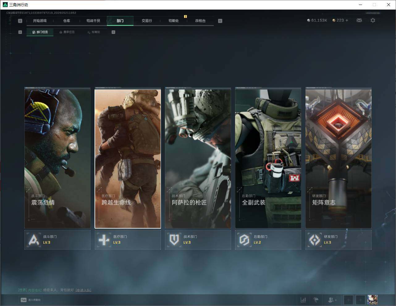Image resolution: width=396 pixels, height=306 pixels.
Task: Open the 阿萨拉的枪匠 tactical department card
Action: 198,159
